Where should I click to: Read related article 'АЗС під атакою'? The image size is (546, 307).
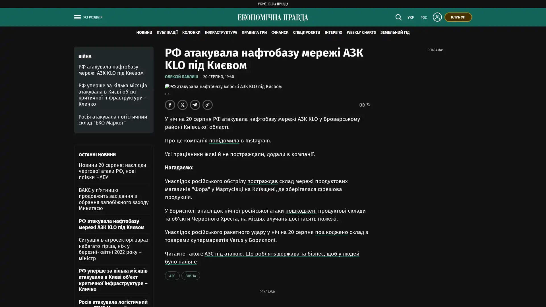click(262, 258)
